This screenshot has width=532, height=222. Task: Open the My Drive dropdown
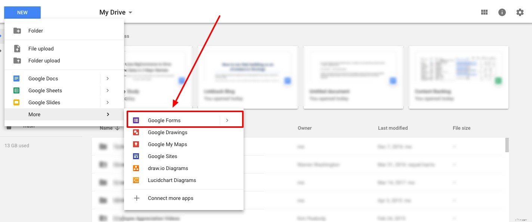[115, 12]
